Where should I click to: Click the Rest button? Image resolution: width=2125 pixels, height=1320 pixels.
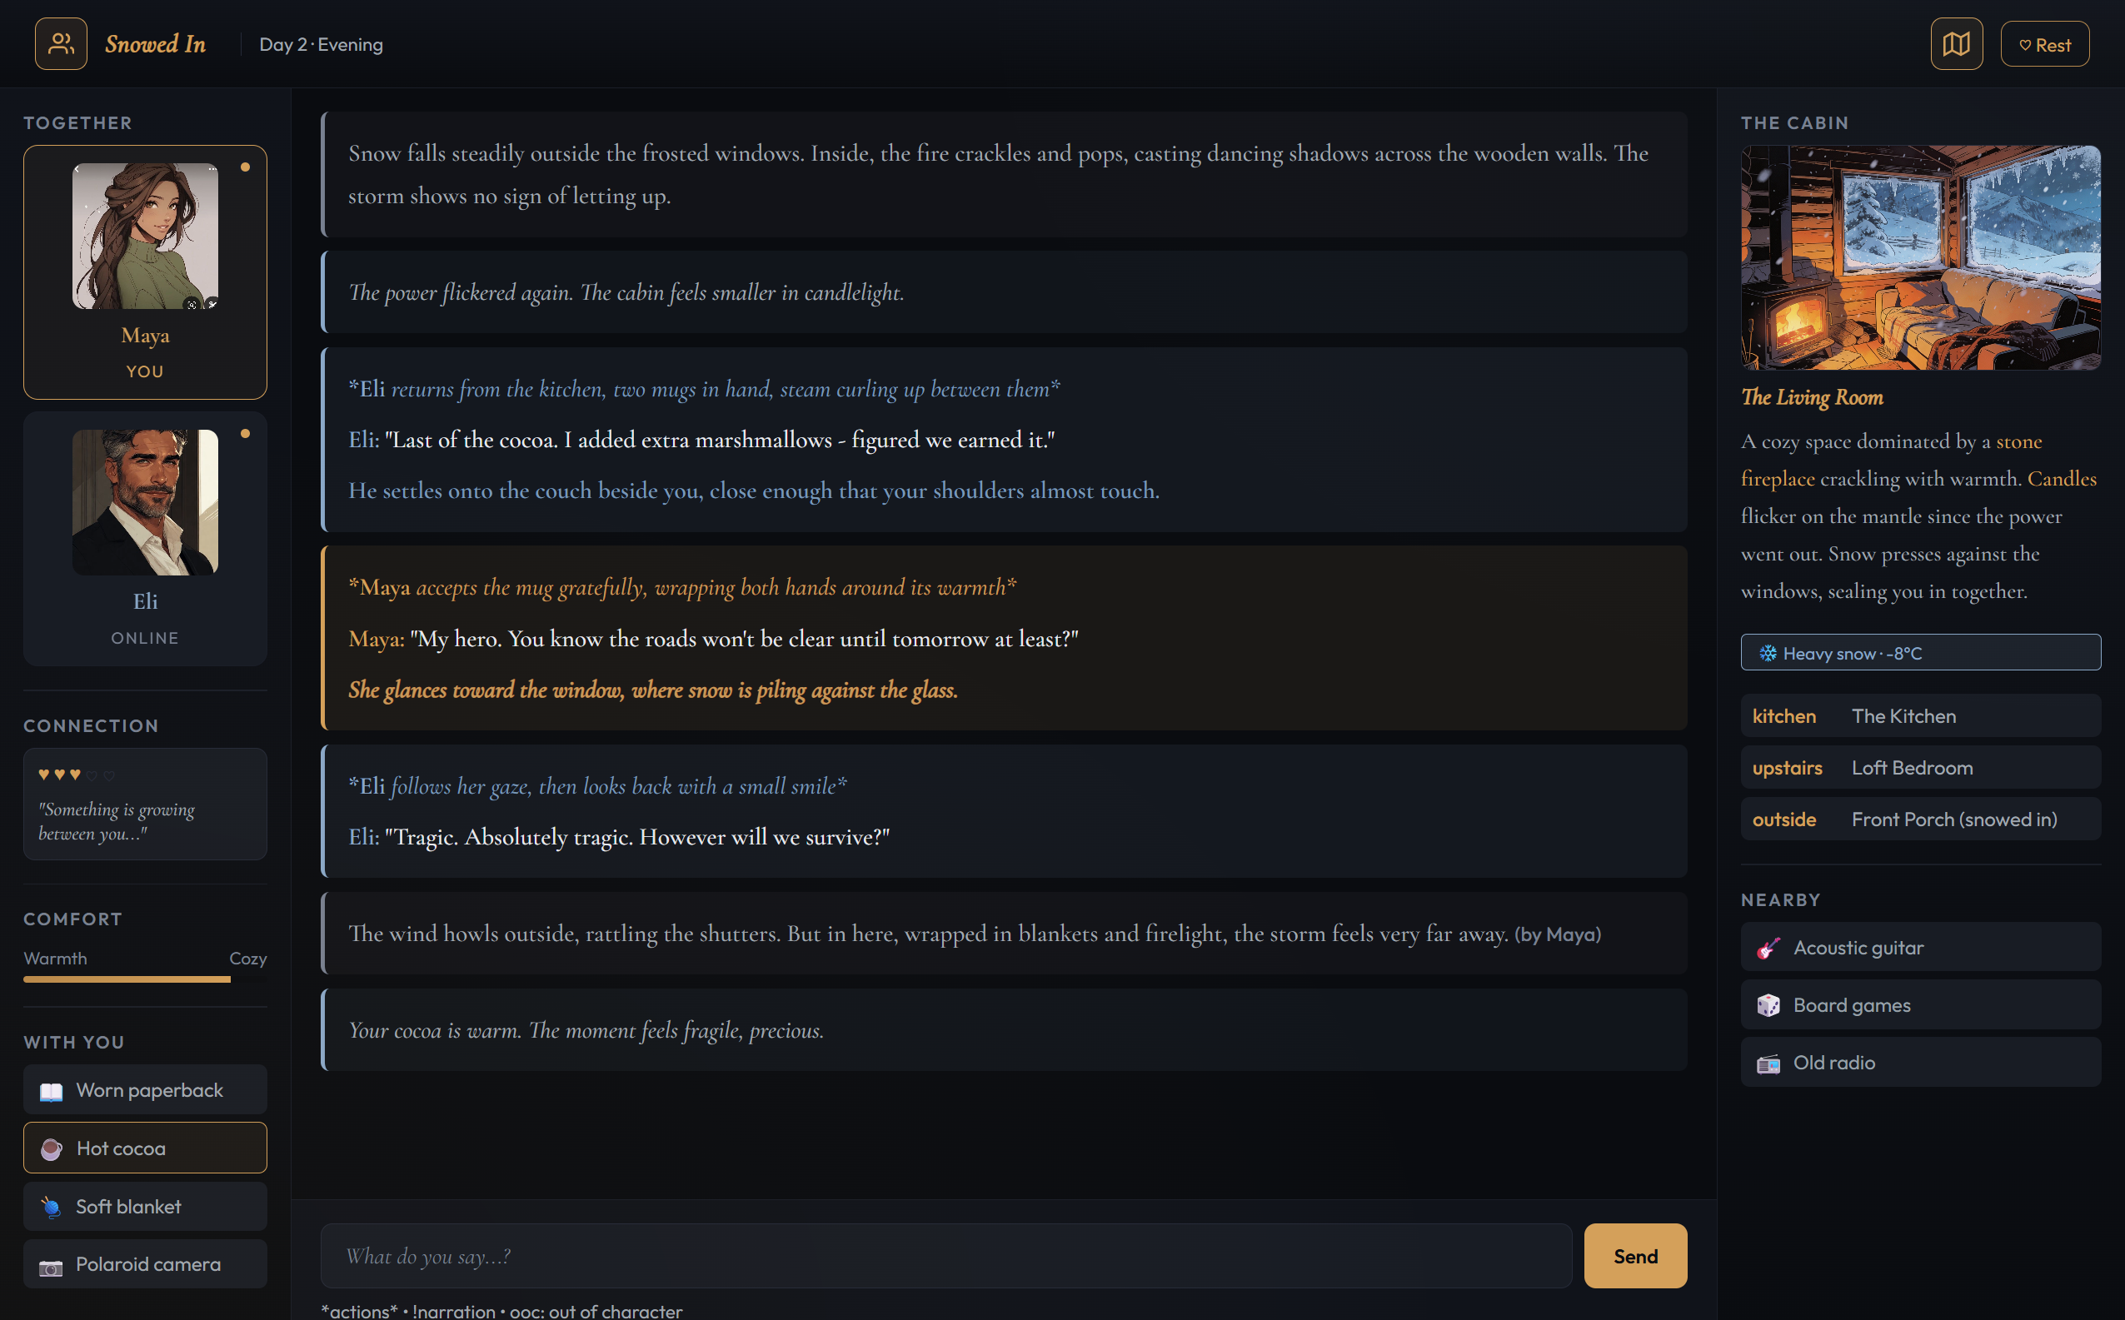pyautogui.click(x=2044, y=44)
